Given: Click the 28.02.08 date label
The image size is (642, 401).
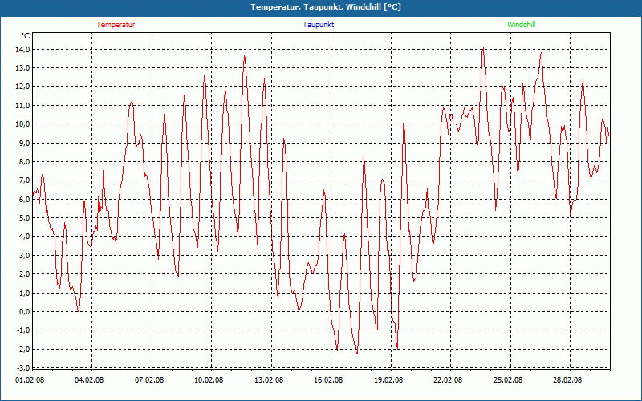Looking at the screenshot, I should click(567, 380).
